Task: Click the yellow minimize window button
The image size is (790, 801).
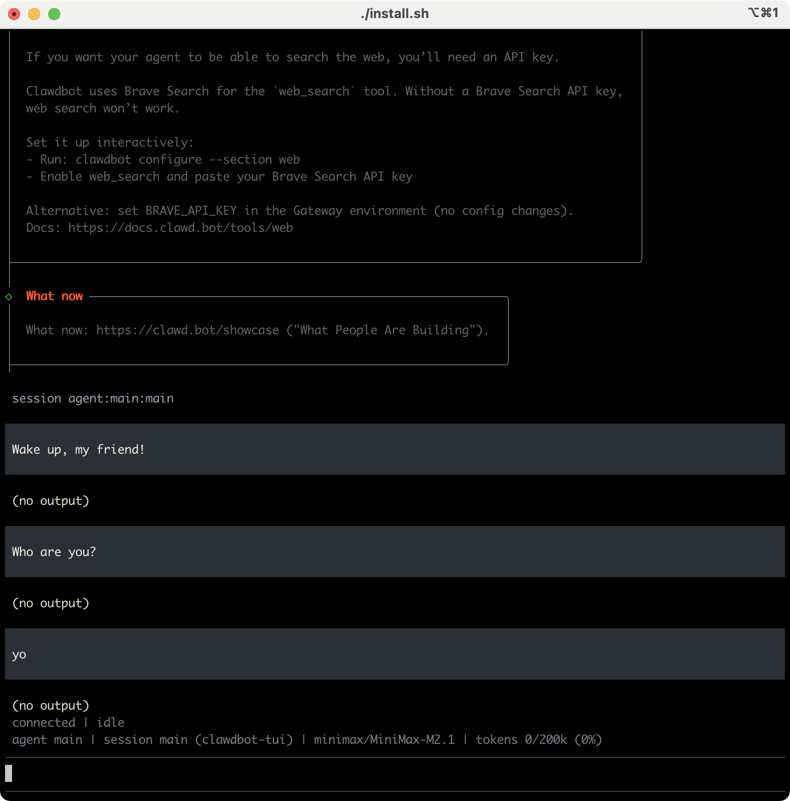Action: pyautogui.click(x=34, y=14)
